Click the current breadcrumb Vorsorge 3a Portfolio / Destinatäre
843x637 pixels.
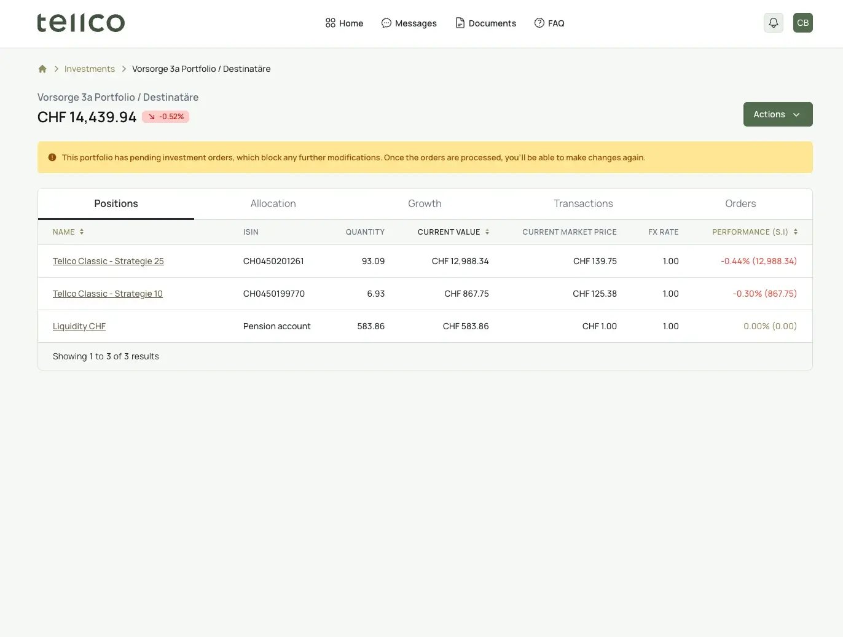[x=202, y=69]
